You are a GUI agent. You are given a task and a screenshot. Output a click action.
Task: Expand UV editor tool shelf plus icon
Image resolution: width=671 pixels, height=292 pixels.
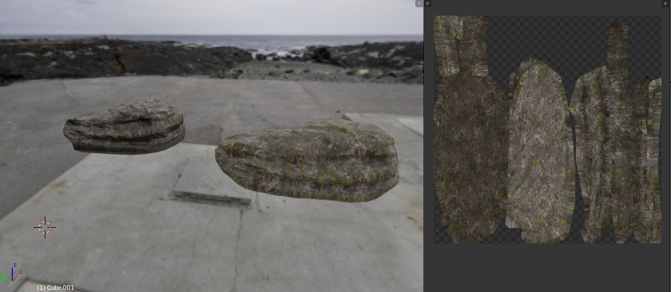coord(428,3)
